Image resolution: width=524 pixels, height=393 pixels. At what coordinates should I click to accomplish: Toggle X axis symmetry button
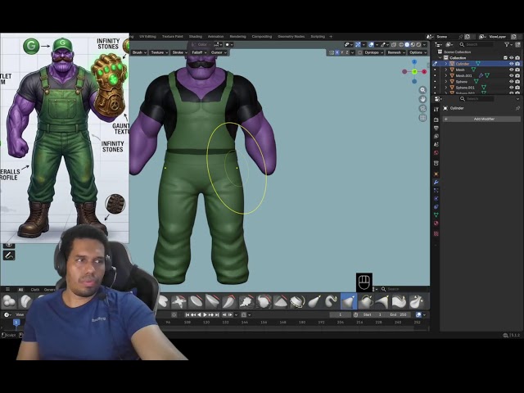337,52
